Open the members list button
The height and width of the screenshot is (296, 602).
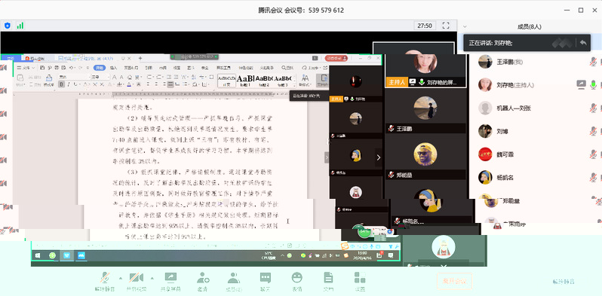(x=233, y=281)
